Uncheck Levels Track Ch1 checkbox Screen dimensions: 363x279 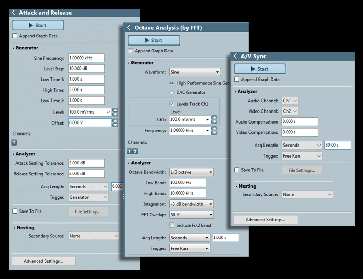point(172,104)
